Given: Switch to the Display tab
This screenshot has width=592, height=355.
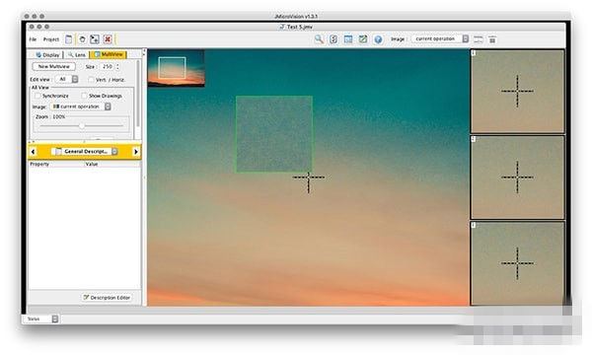Looking at the screenshot, I should (47, 54).
